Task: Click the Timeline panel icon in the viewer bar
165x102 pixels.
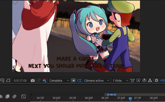Action: coord(144,80)
